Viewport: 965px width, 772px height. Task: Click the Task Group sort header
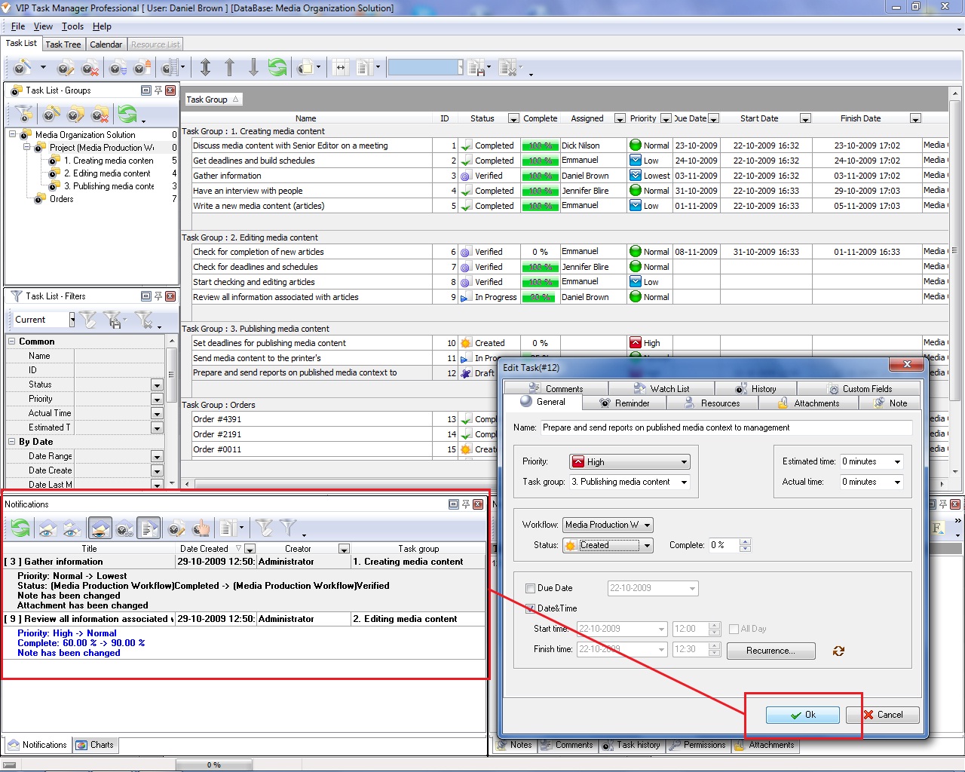213,100
